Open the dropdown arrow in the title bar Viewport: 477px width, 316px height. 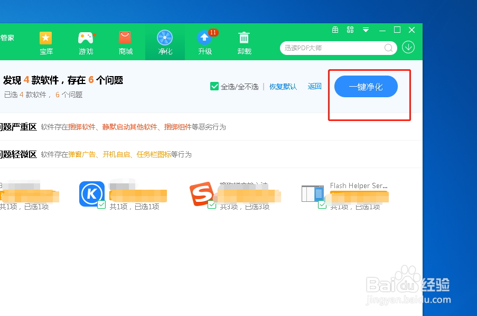(366, 30)
